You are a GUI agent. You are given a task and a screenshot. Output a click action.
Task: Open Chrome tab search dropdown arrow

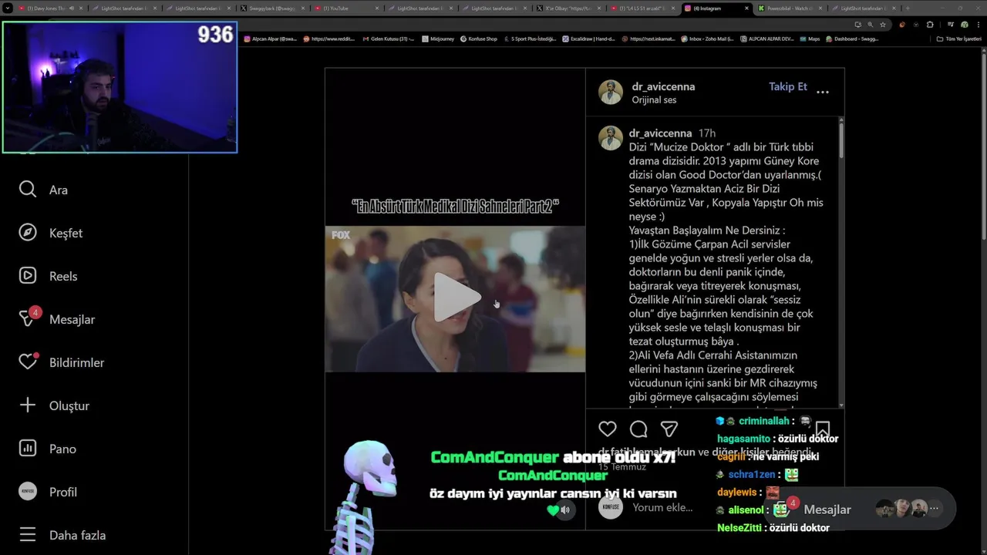point(7,8)
